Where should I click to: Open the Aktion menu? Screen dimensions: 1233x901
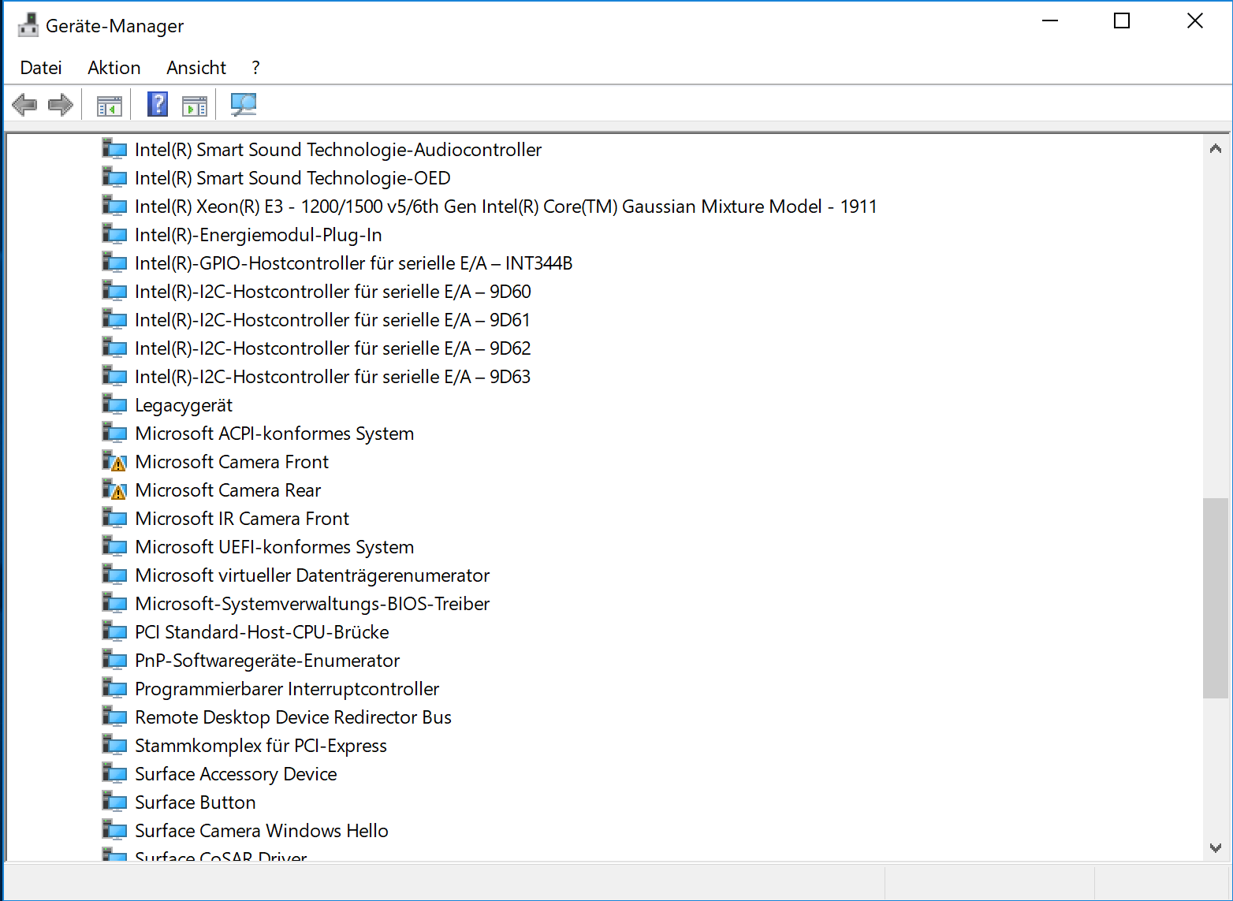point(114,68)
